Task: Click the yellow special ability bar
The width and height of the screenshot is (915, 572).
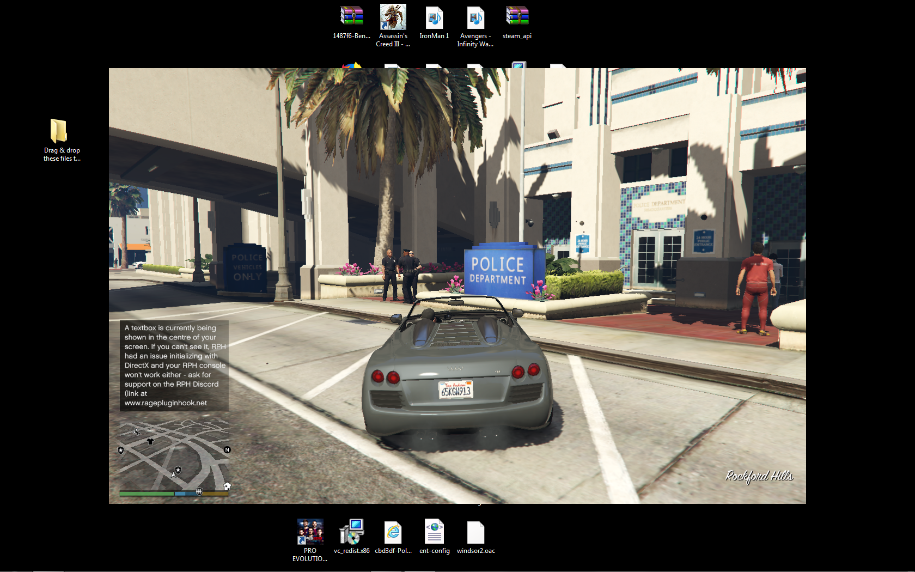Action: 215,494
